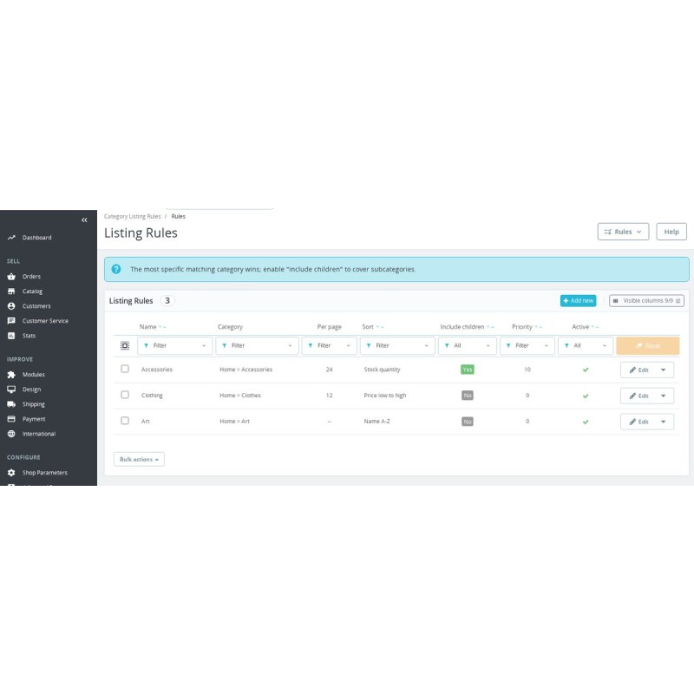Click the International globe icon

11,435
